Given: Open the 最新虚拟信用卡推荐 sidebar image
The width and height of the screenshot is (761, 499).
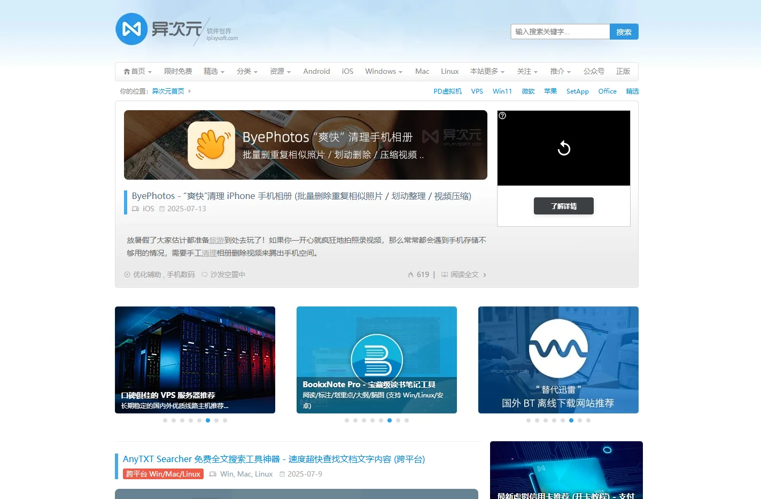Looking at the screenshot, I should tap(566, 470).
